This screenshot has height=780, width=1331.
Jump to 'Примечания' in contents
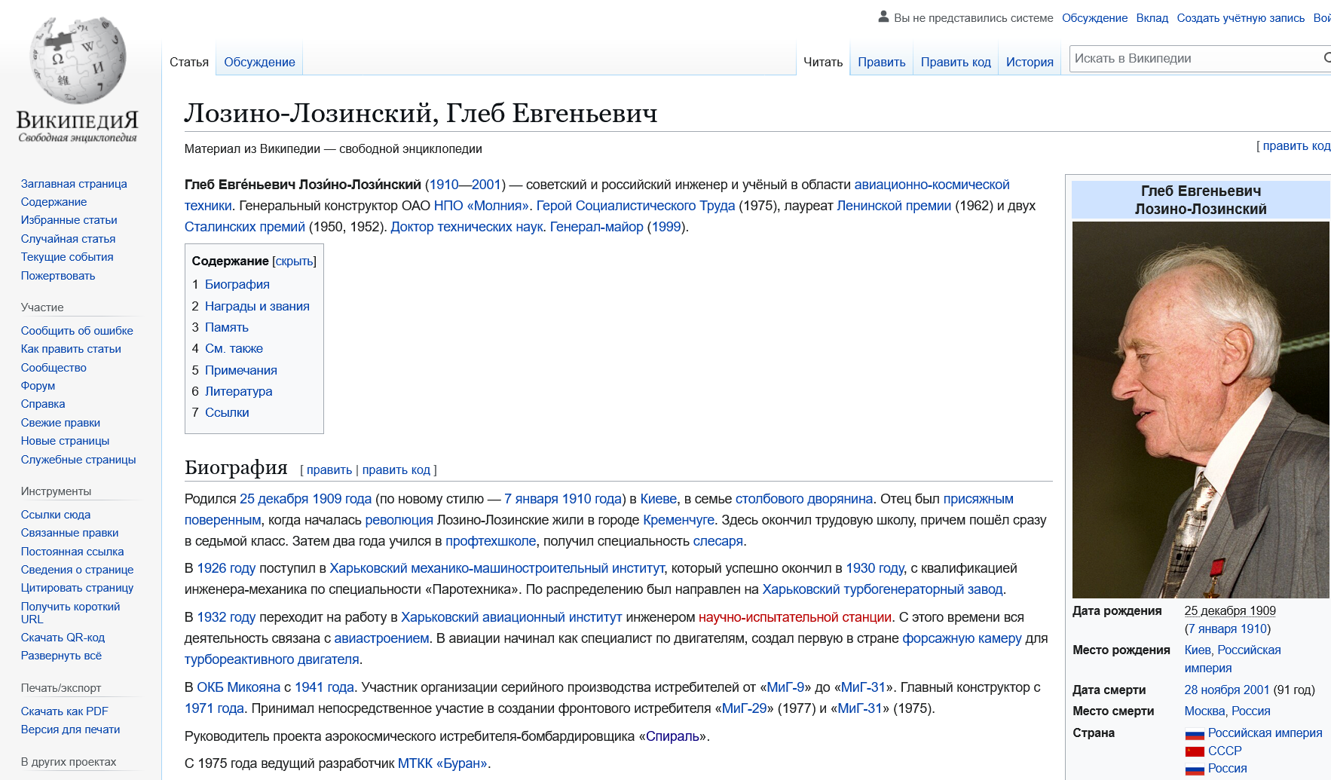tap(240, 370)
